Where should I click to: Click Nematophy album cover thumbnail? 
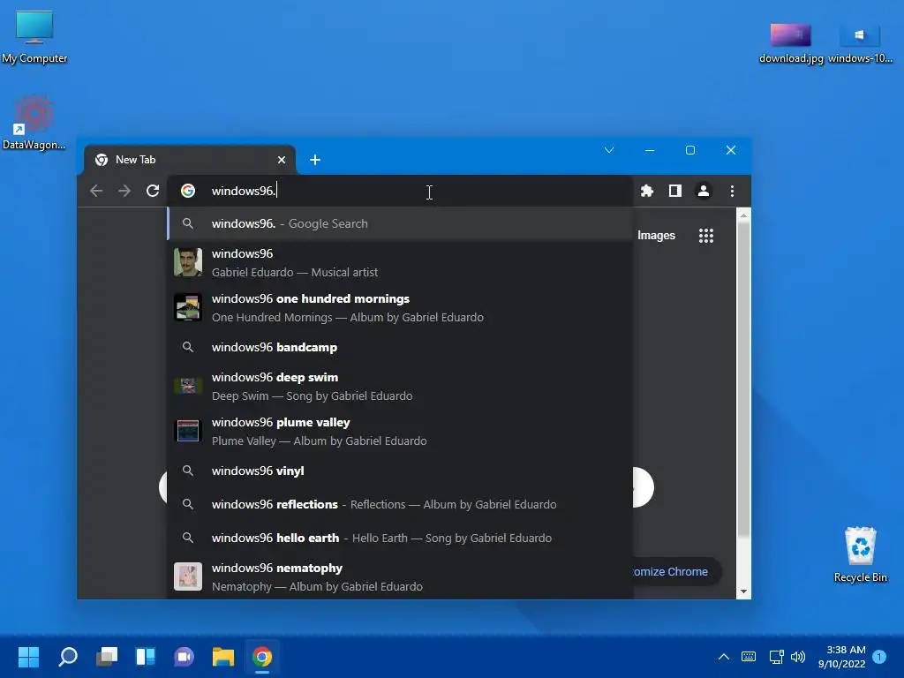pyautogui.click(x=188, y=576)
